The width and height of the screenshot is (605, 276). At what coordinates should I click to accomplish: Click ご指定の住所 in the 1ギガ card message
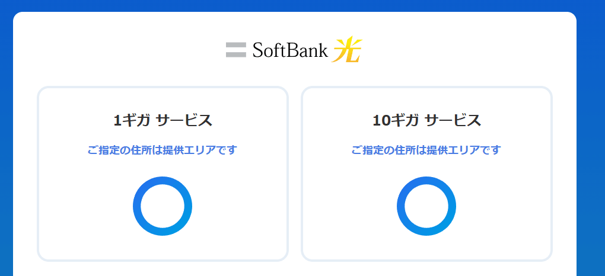pyautogui.click(x=118, y=150)
